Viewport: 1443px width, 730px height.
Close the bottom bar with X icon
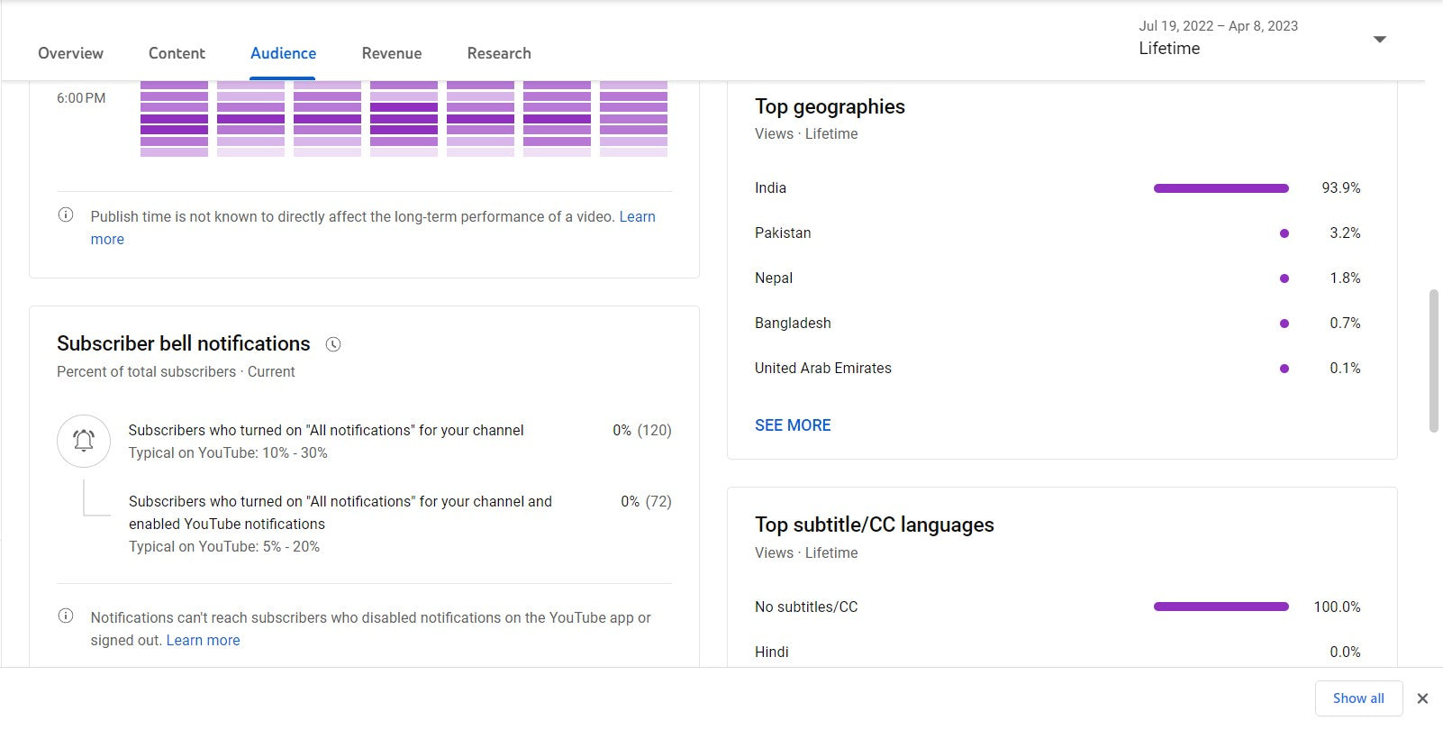coord(1422,698)
